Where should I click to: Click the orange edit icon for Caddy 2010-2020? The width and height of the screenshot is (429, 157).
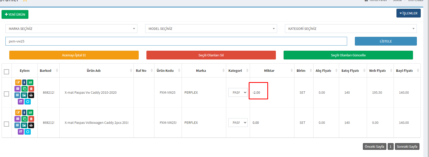(x=18, y=82)
